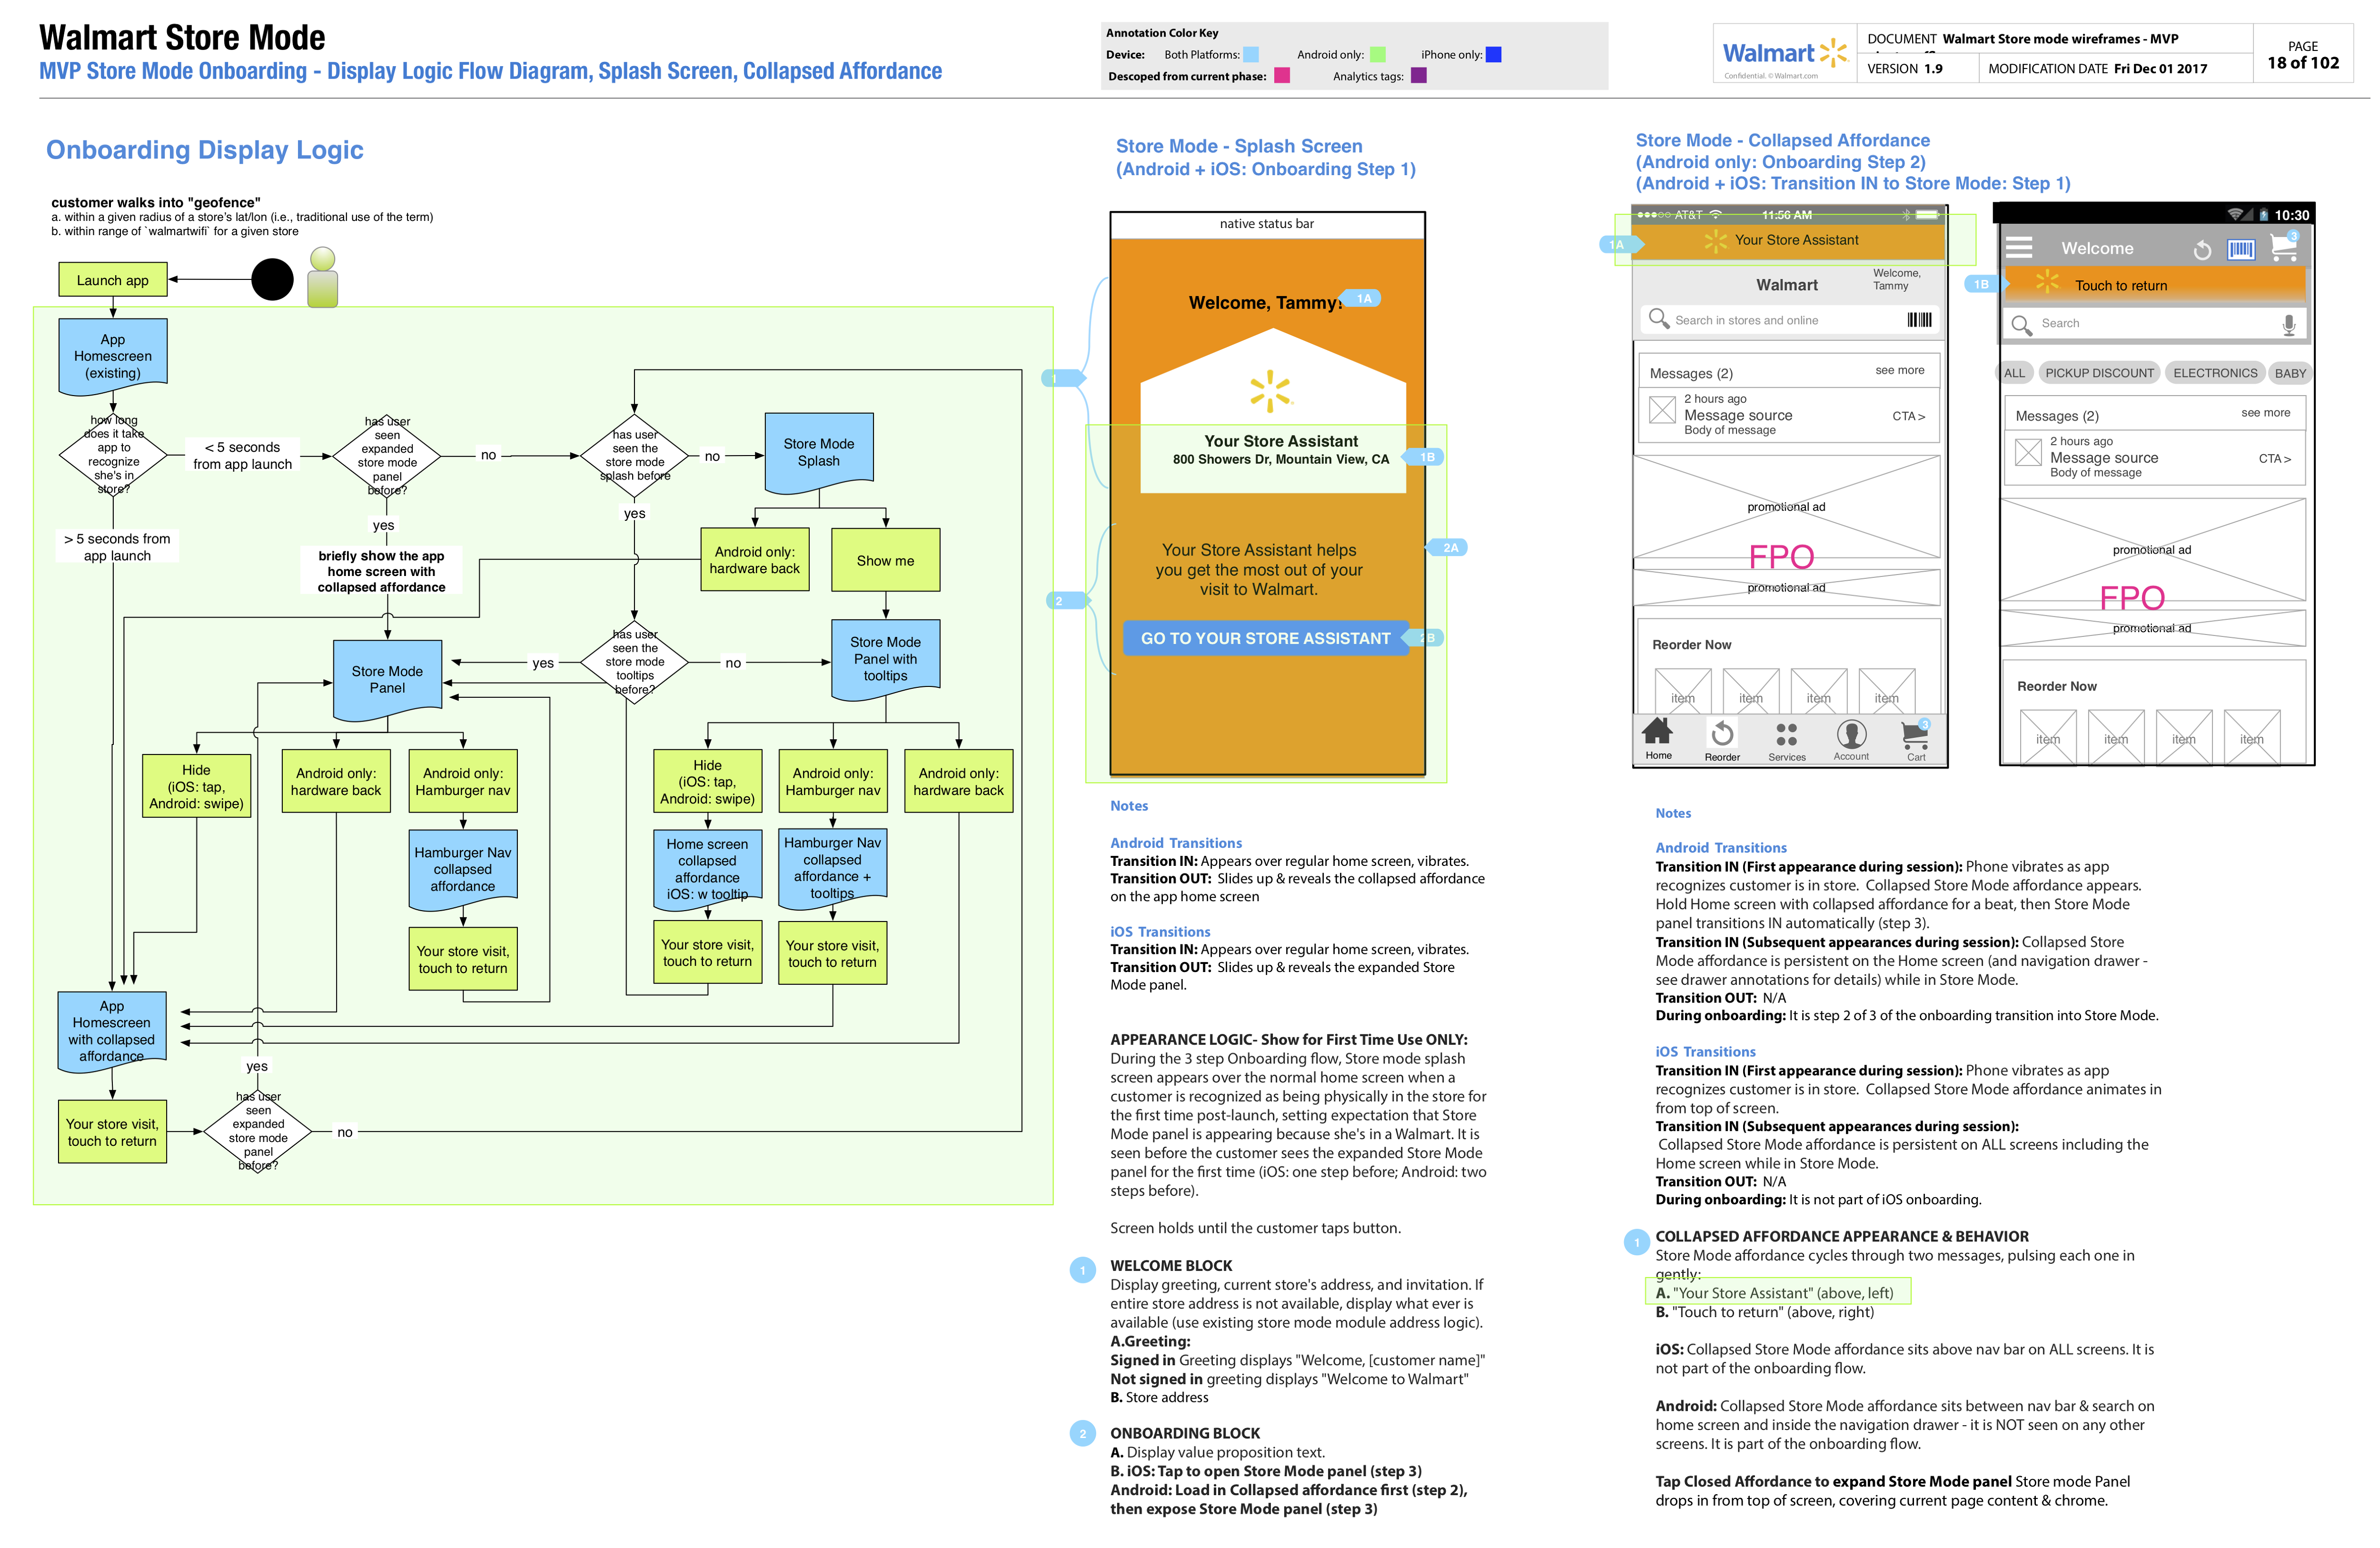The width and height of the screenshot is (2380, 1548).
Task: Click Analytics tags purple swatch
Action: [x=1418, y=76]
